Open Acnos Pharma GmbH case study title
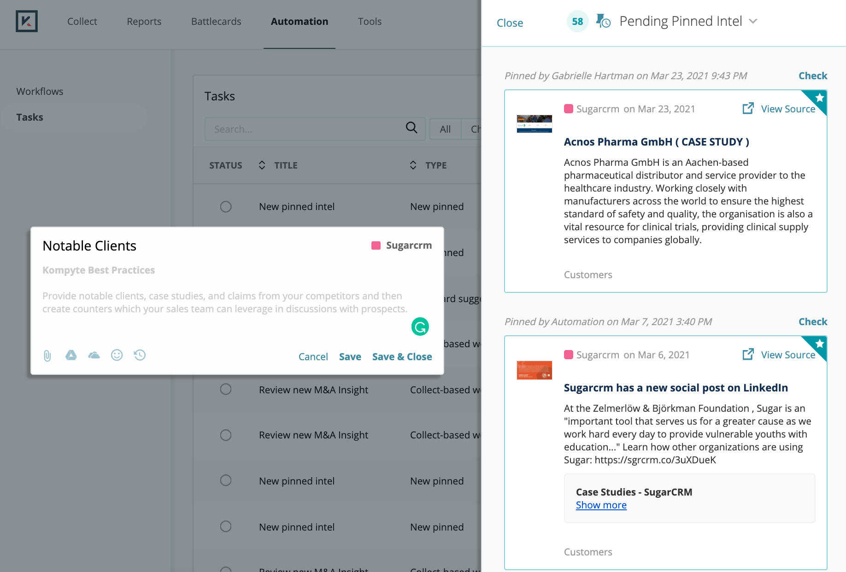846x572 pixels. pos(657,142)
